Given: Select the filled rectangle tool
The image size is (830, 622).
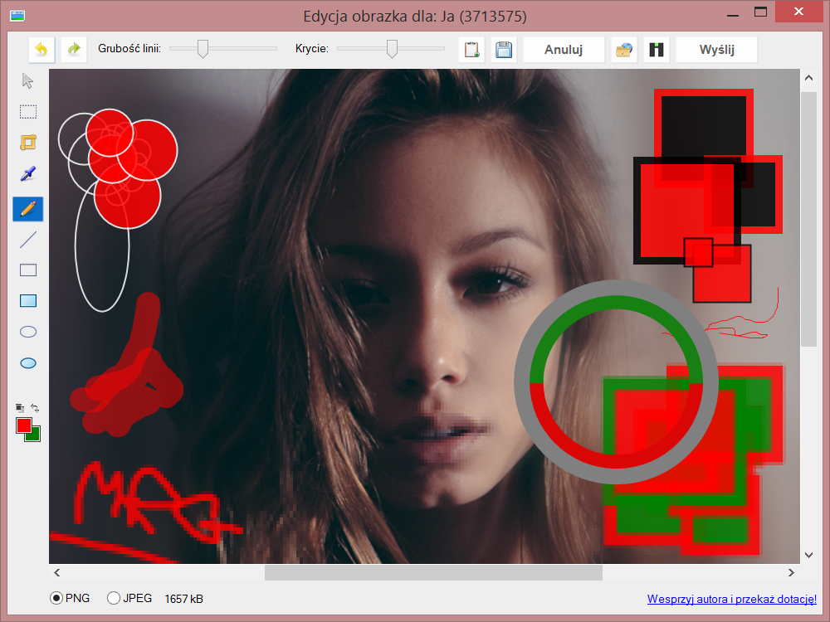Looking at the screenshot, I should [28, 301].
